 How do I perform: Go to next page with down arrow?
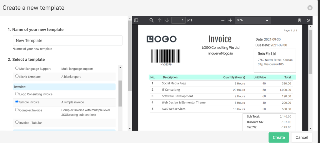[x=167, y=20]
